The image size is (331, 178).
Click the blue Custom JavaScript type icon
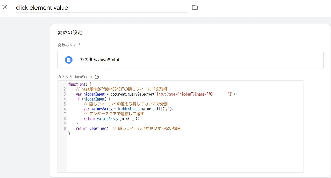[69, 60]
